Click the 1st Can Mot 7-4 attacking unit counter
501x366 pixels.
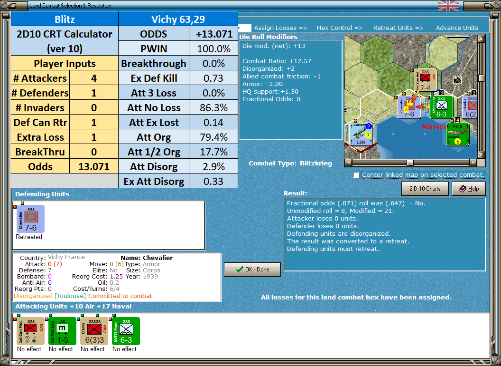[31, 331]
